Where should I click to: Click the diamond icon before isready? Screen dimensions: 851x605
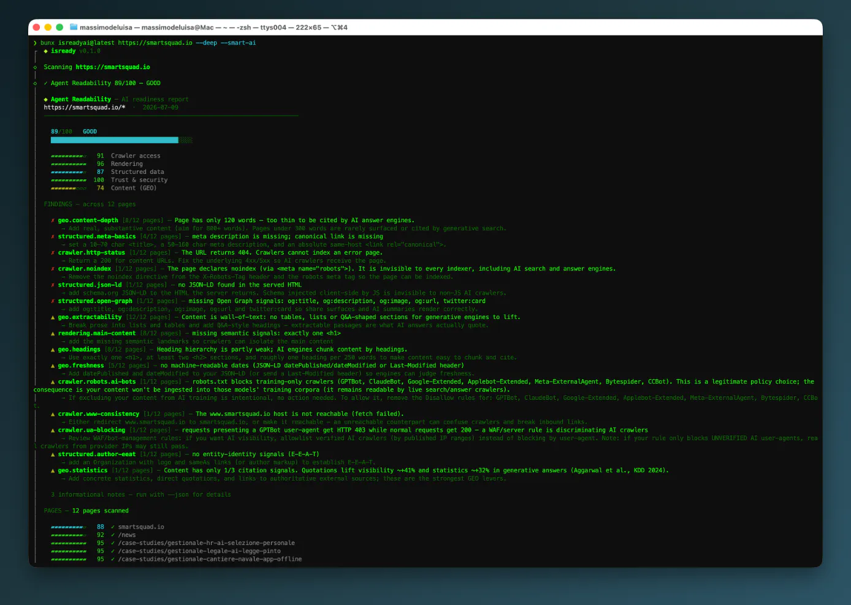[46, 51]
